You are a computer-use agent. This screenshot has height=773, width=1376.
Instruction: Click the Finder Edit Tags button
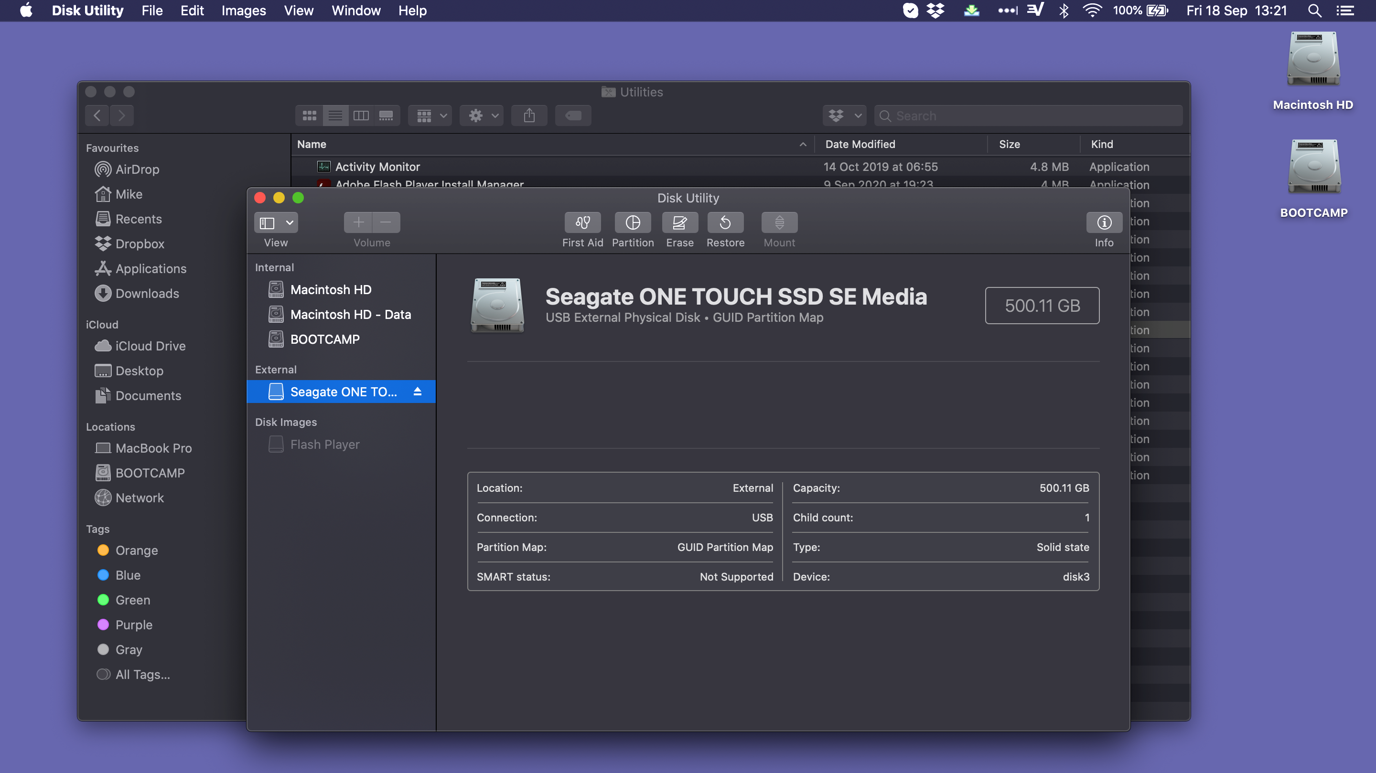point(573,116)
